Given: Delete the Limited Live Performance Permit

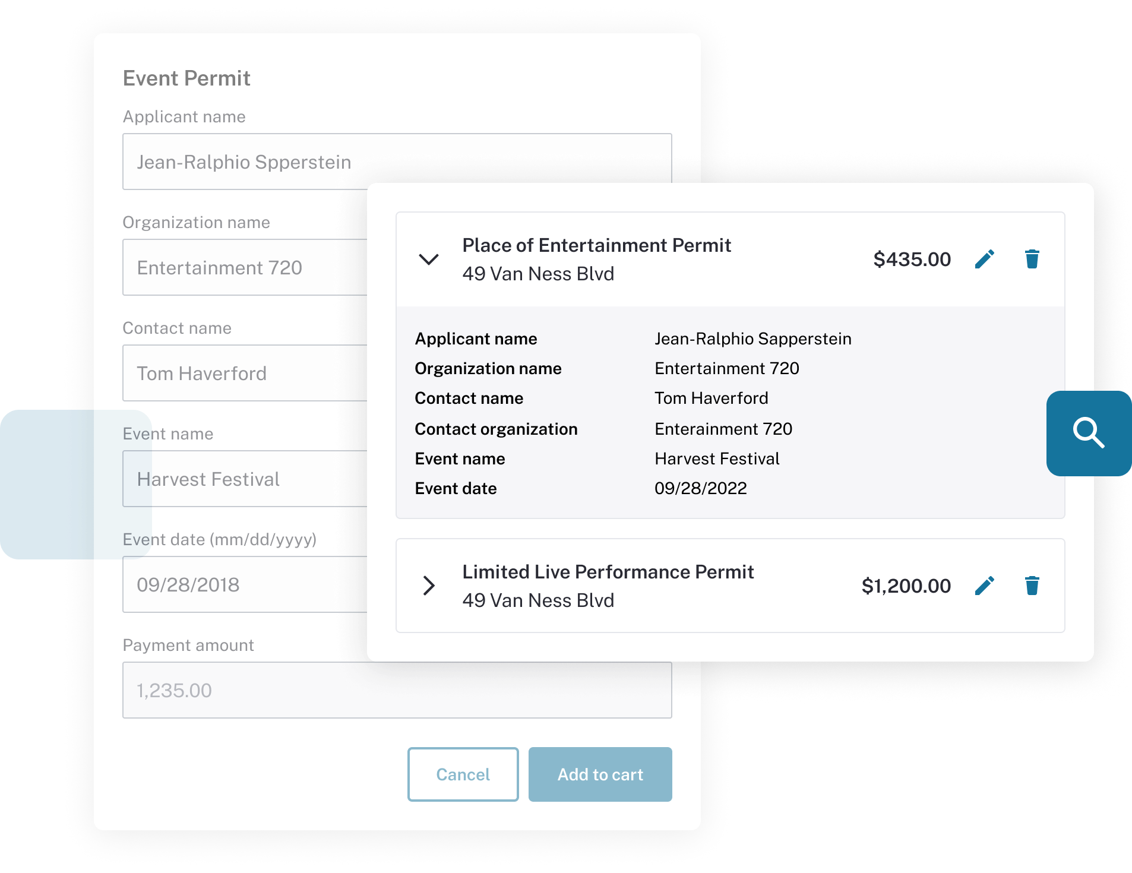Looking at the screenshot, I should [x=1032, y=586].
